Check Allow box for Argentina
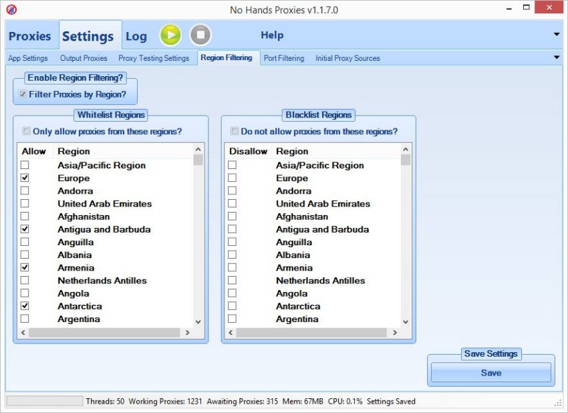 click(25, 319)
